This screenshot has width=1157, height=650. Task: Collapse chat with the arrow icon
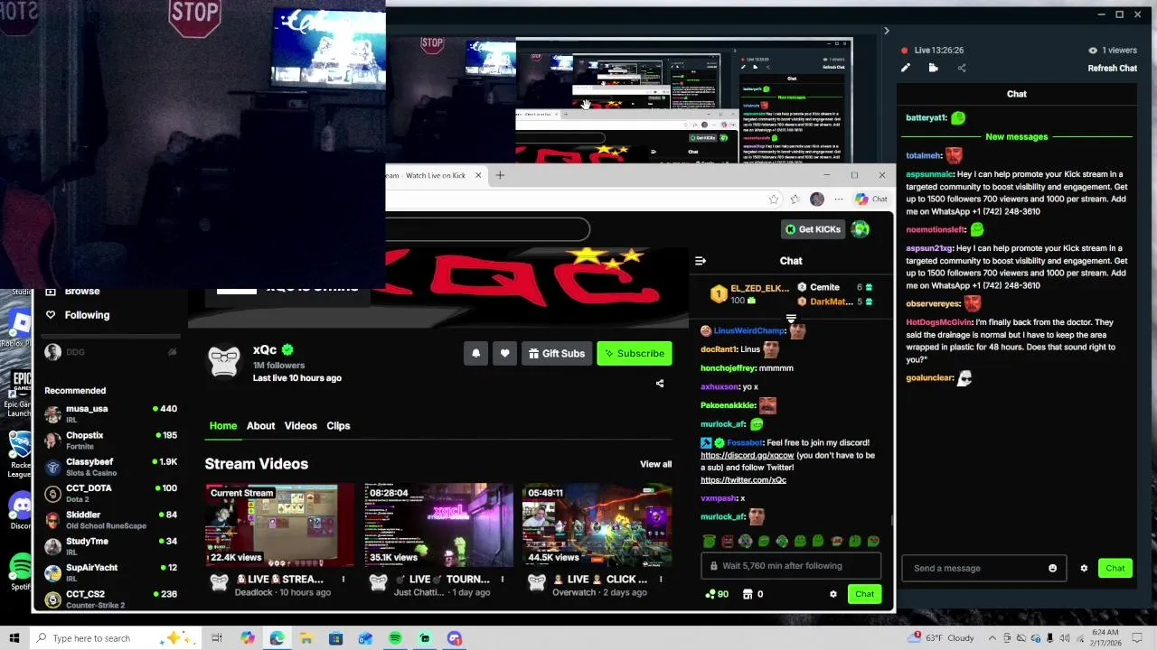click(701, 261)
